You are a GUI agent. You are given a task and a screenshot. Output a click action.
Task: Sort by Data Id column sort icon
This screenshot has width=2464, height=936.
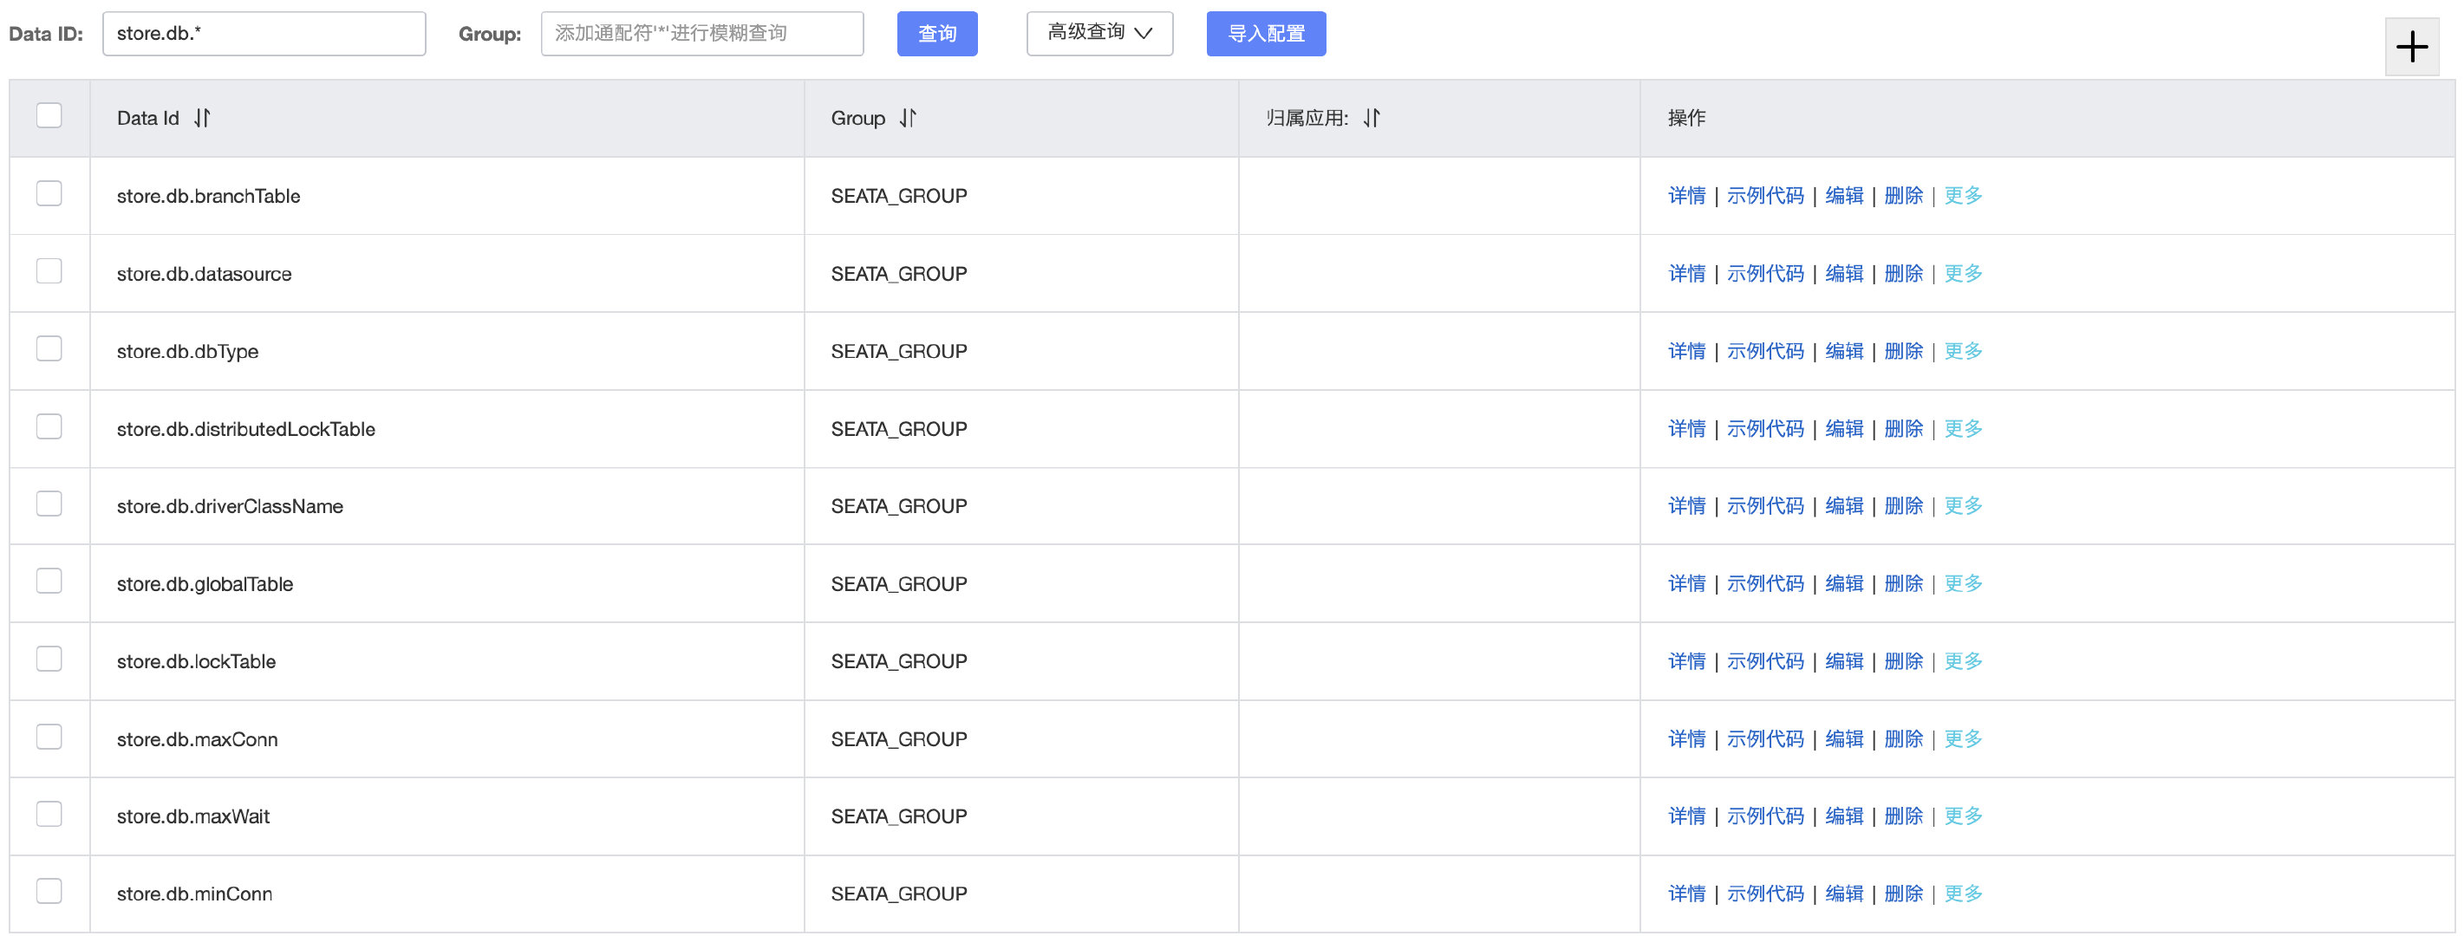point(202,118)
